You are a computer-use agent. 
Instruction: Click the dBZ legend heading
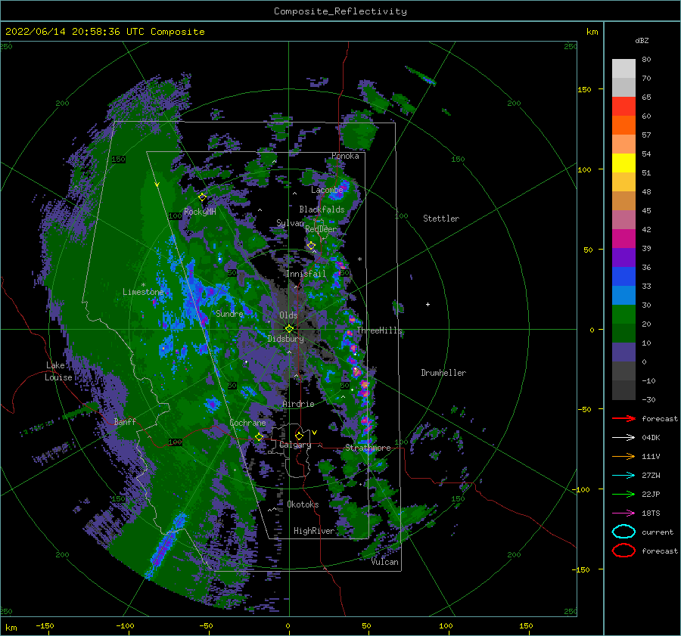pyautogui.click(x=642, y=41)
